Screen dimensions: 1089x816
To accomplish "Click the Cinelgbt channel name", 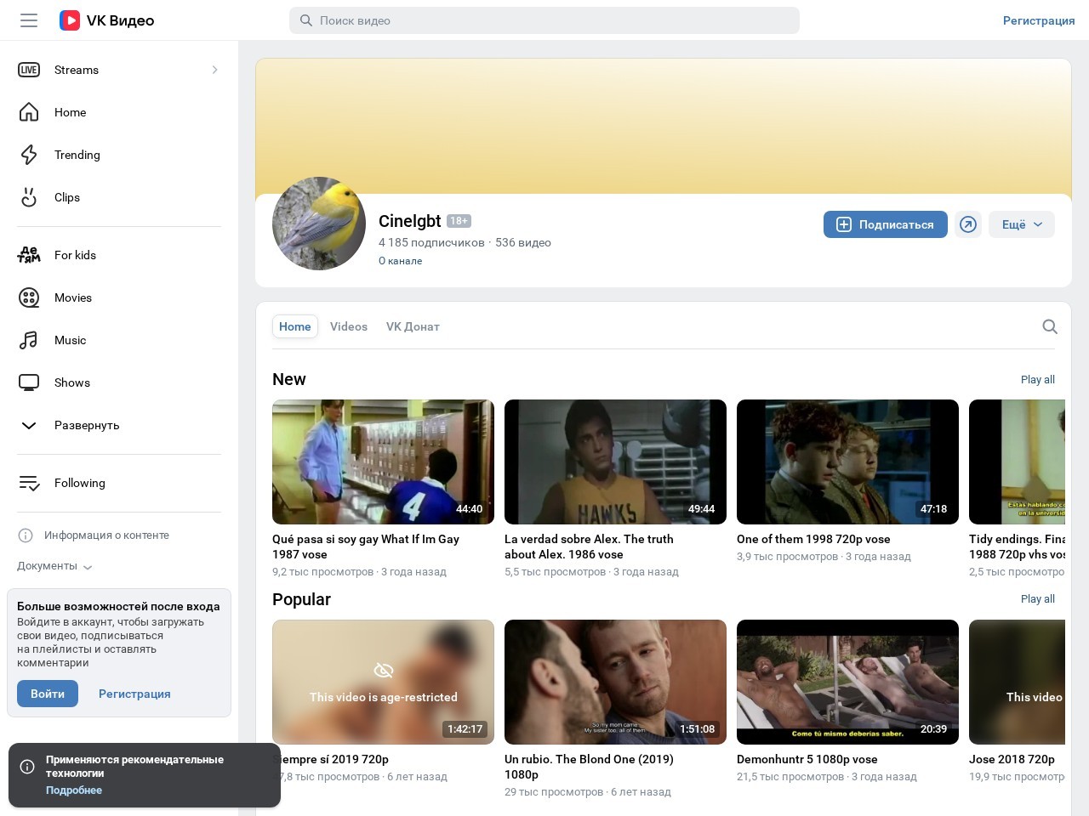I will (410, 221).
